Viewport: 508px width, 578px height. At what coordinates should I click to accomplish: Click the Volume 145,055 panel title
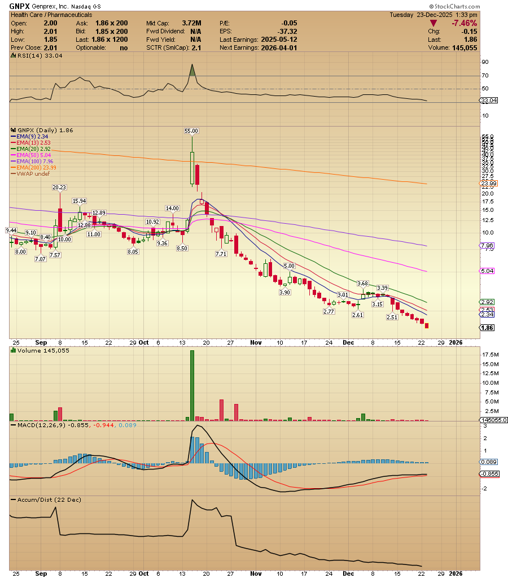43,350
